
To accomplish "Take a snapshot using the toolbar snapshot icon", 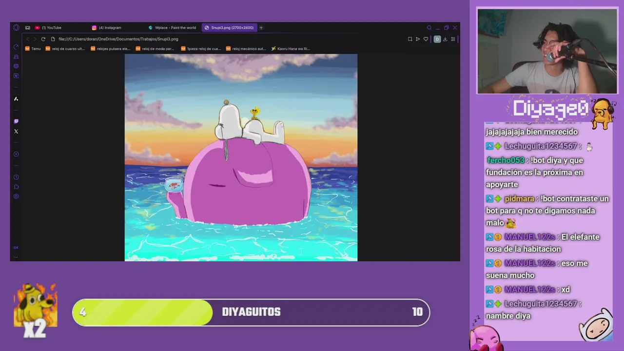I will click(410, 39).
